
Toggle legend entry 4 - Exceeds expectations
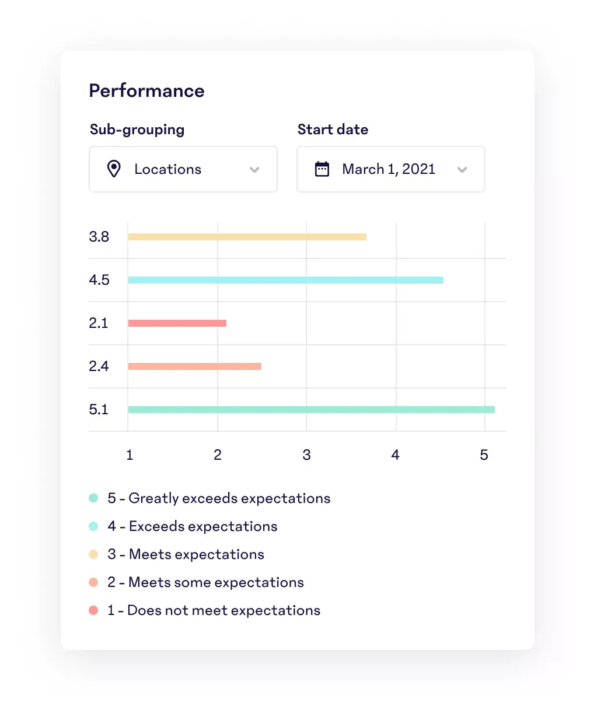193,526
